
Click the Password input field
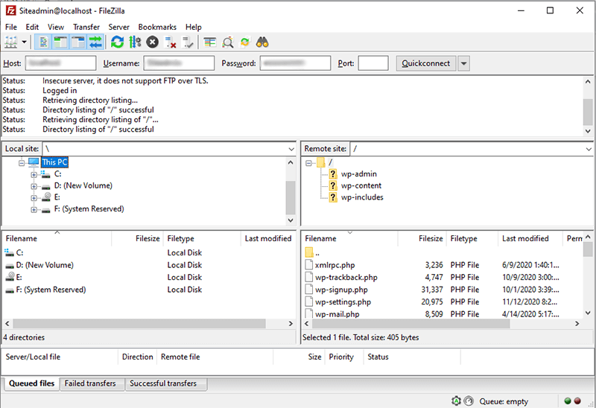(x=295, y=63)
